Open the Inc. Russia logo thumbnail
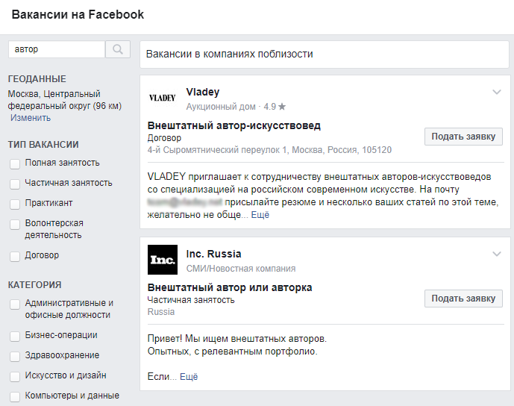This screenshot has width=514, height=406. pos(163,260)
